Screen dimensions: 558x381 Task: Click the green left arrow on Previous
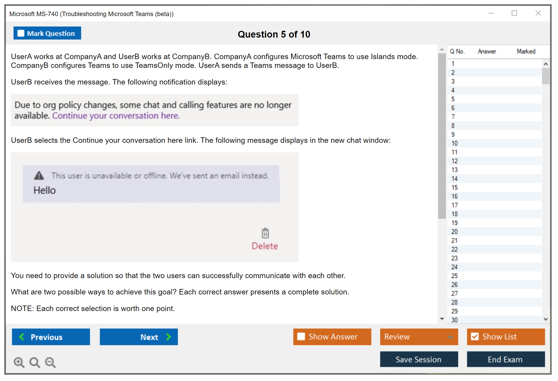(x=22, y=337)
